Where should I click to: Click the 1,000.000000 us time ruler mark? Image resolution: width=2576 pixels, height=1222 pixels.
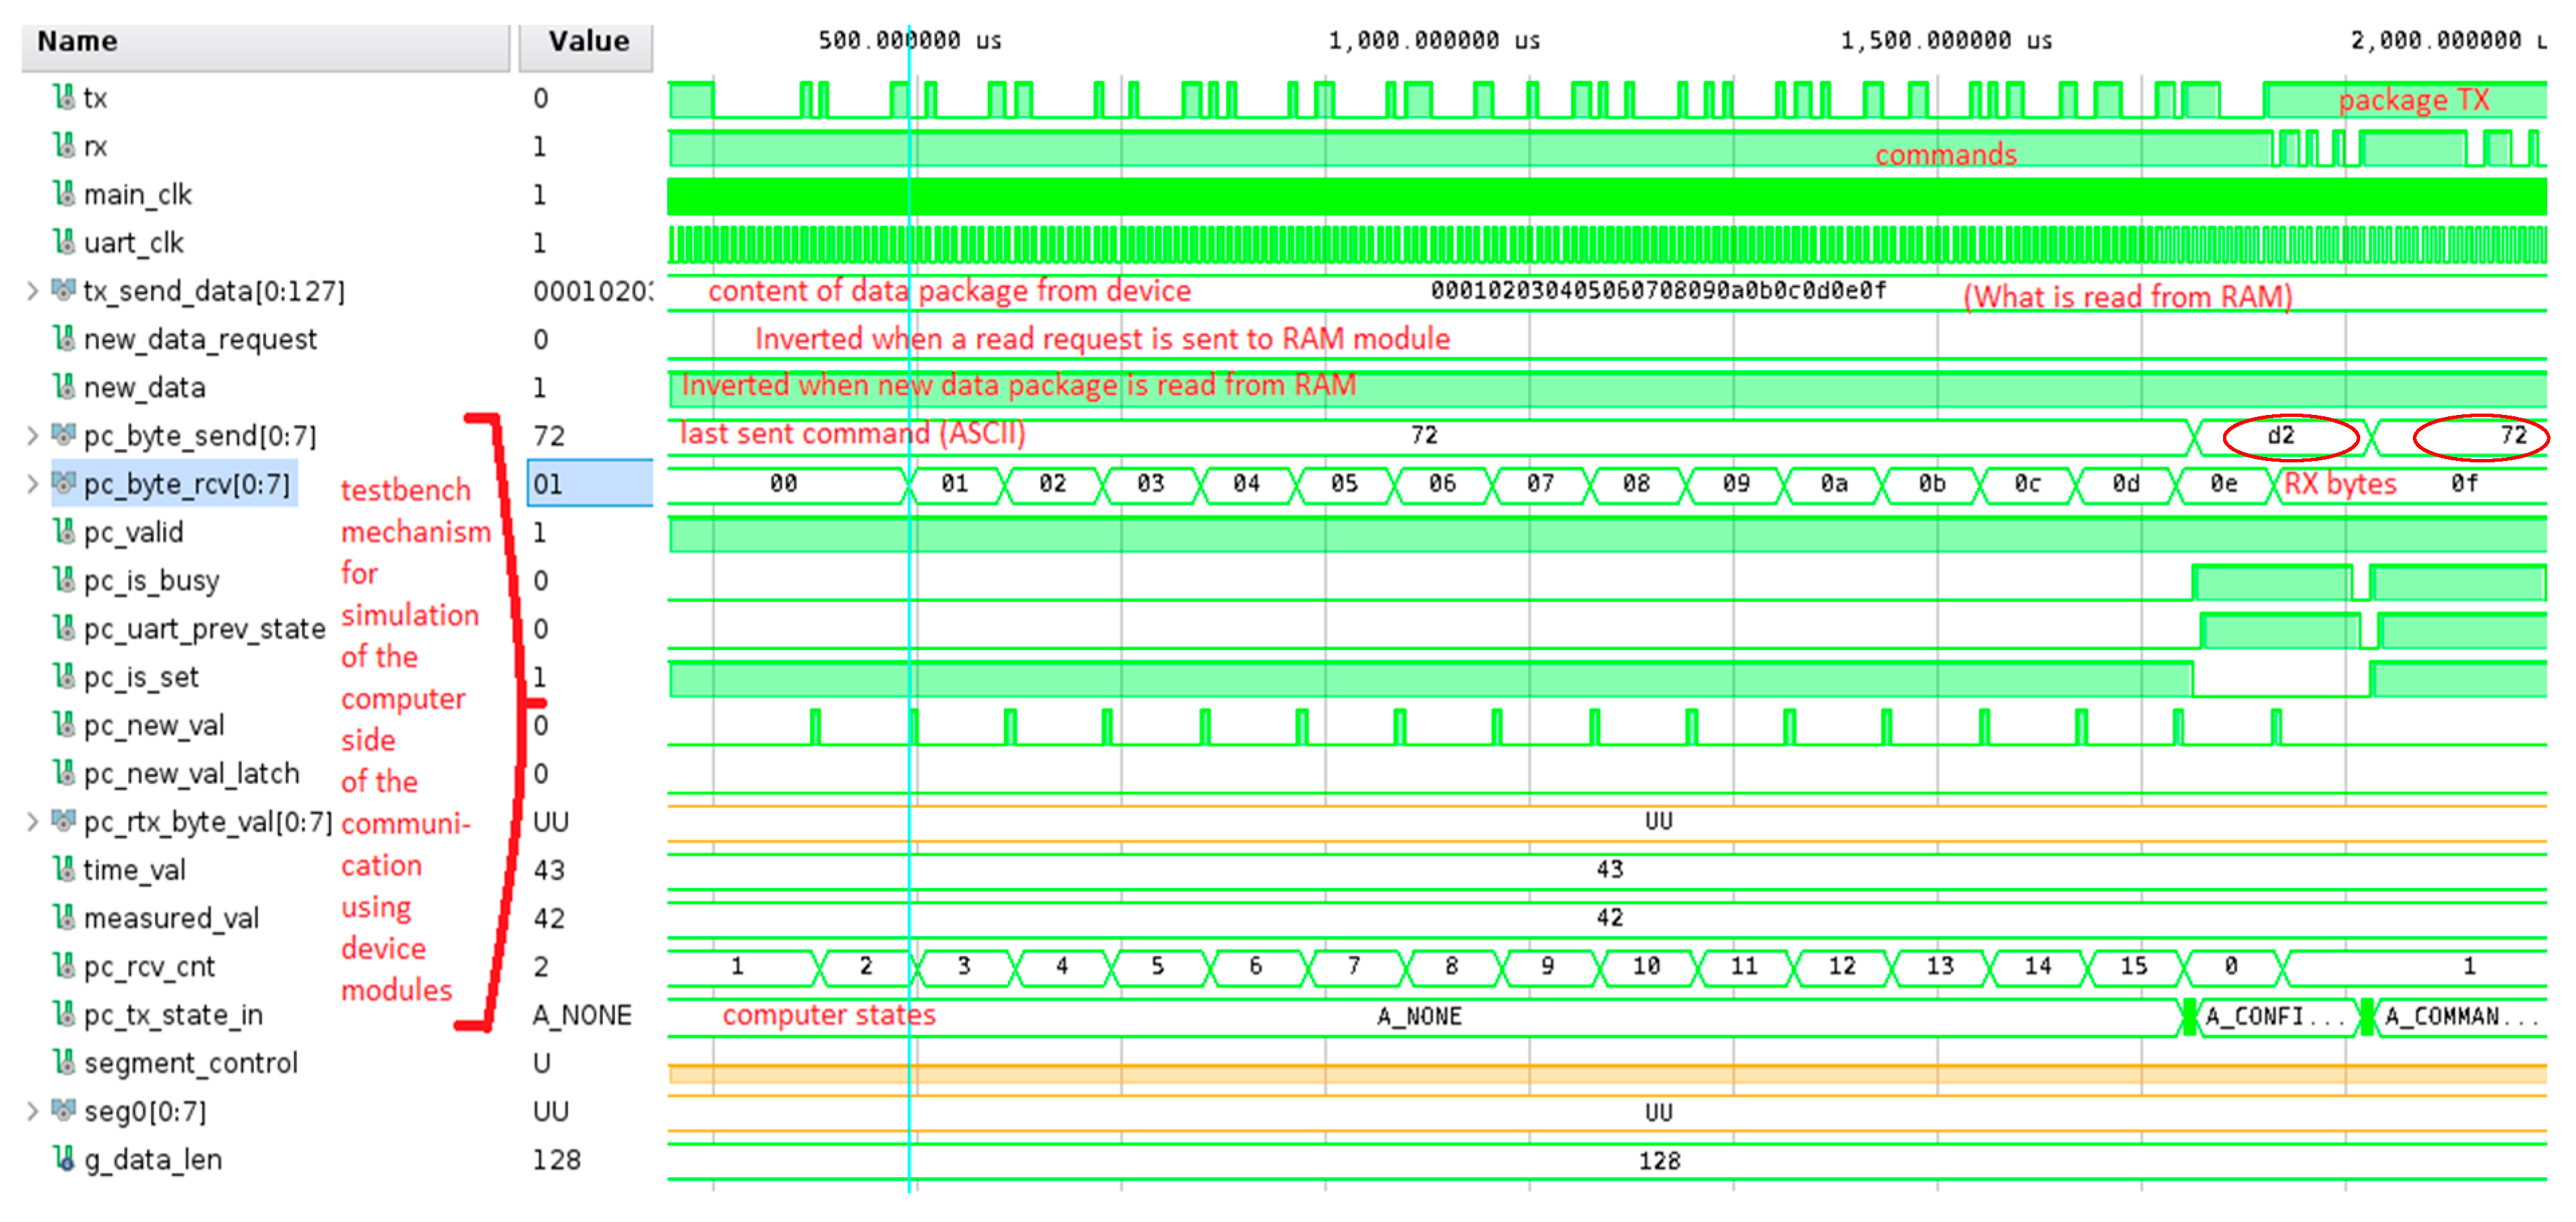[1433, 40]
